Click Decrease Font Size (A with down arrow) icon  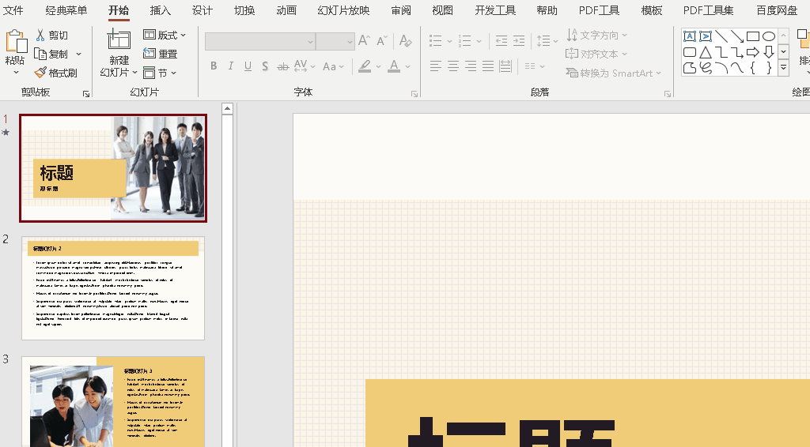[x=382, y=41]
